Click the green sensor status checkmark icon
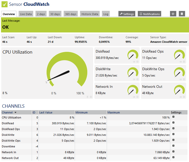The height and width of the screenshot is (162, 189). (5, 4)
